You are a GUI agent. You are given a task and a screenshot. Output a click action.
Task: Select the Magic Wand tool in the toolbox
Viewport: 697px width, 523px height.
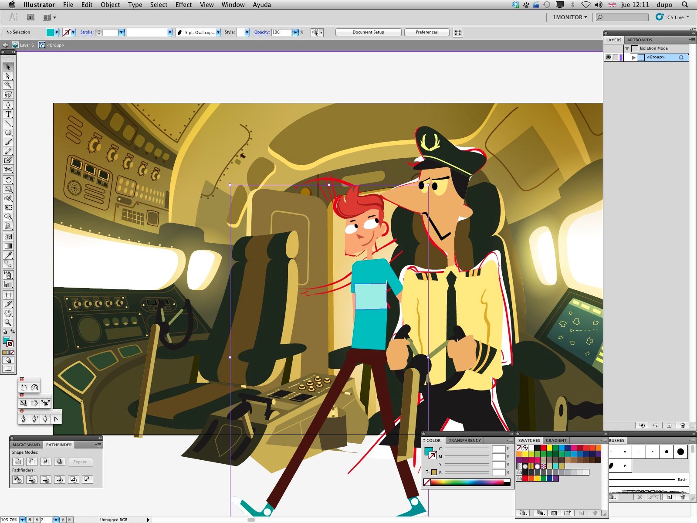[x=8, y=85]
